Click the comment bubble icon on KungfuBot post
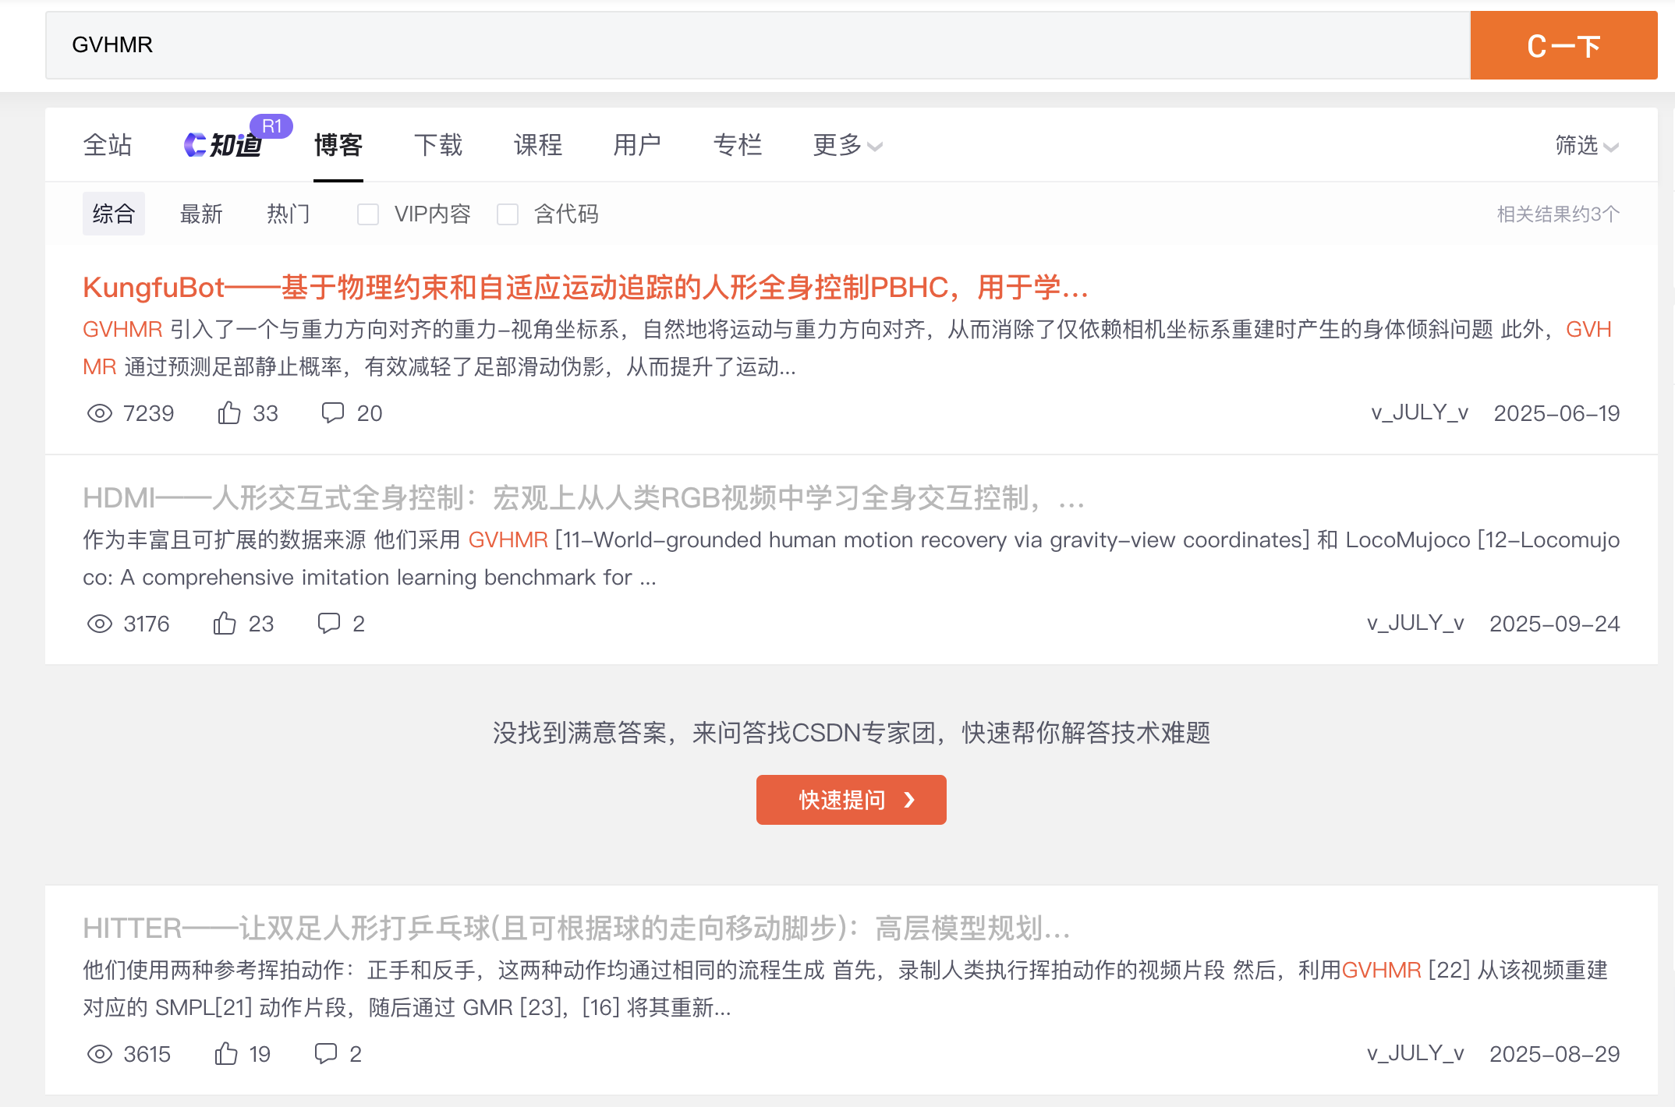 [333, 412]
